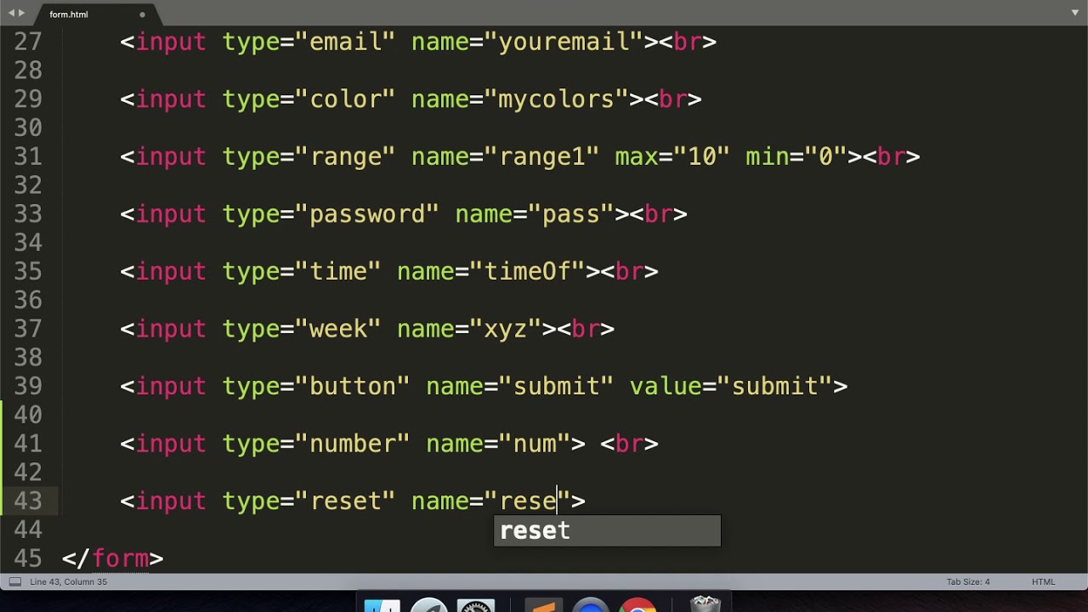Click the "range1" name value
Screen dimensions: 1088x612
(x=542, y=156)
